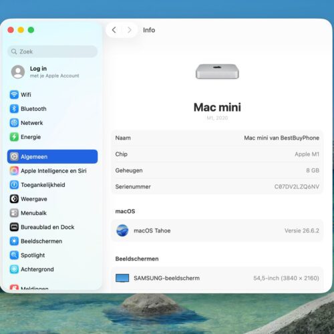Click '54,5-inch (3840 × 2160)' display size
The height and width of the screenshot is (334, 334).
(x=286, y=278)
